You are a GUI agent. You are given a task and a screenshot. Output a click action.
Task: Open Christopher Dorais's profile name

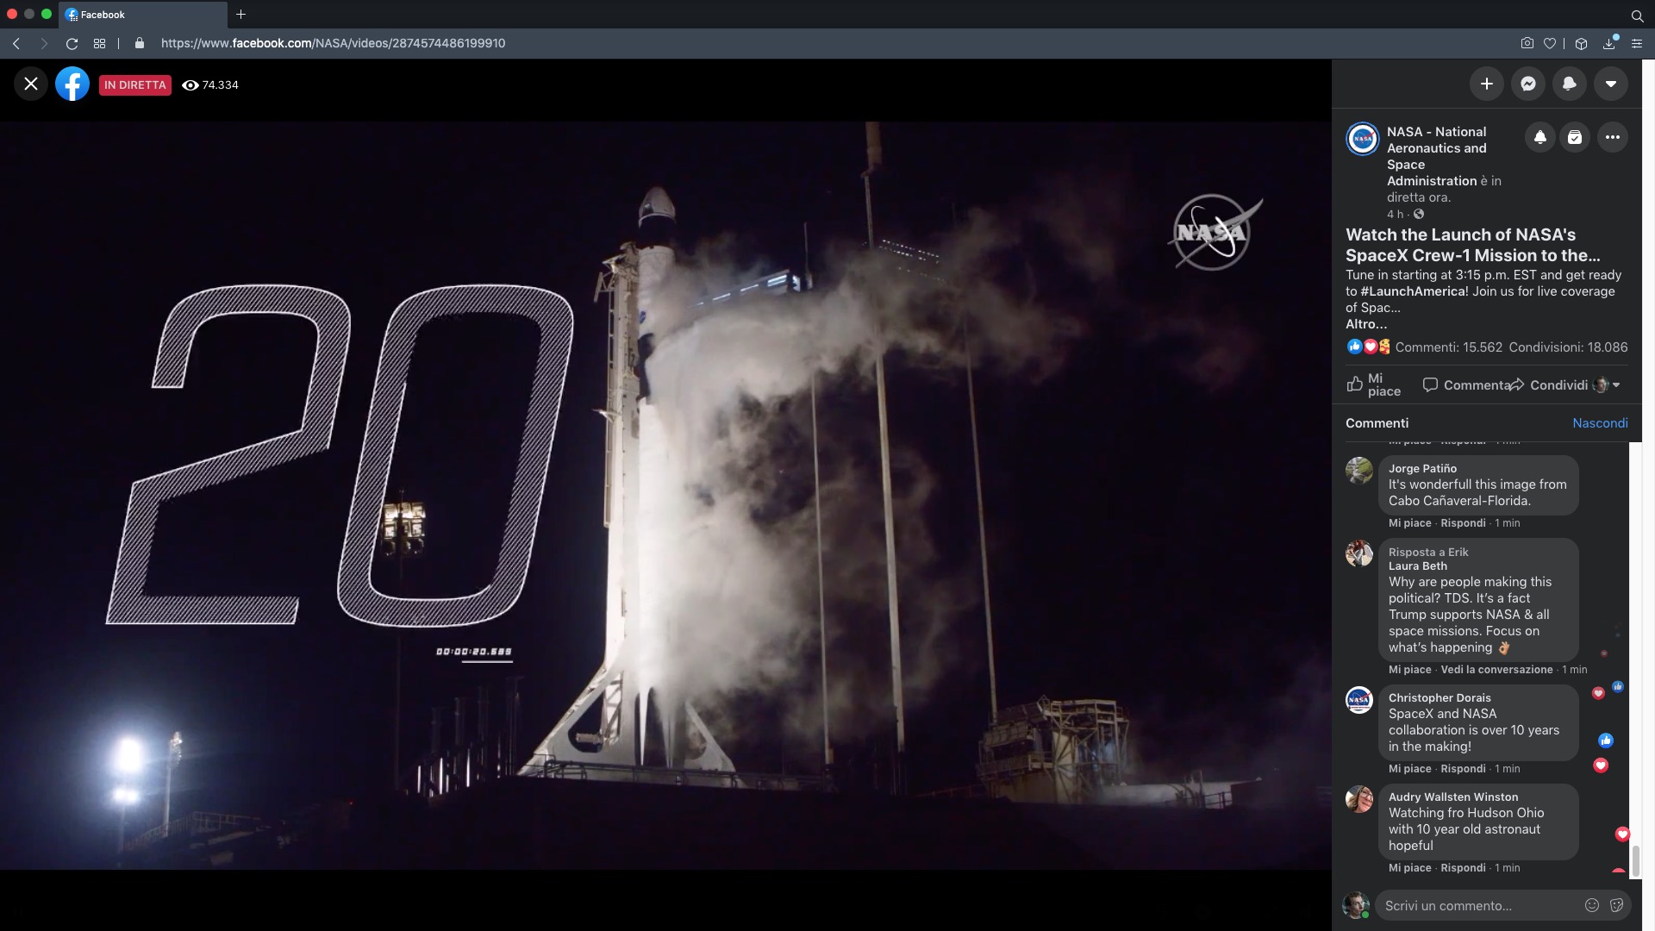[x=1440, y=697]
